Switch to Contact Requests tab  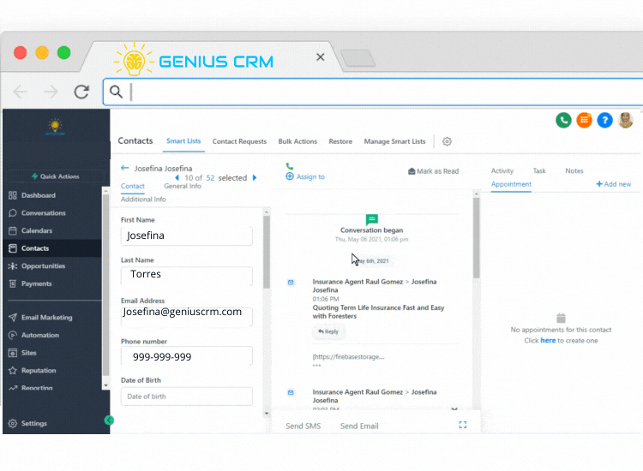point(239,141)
